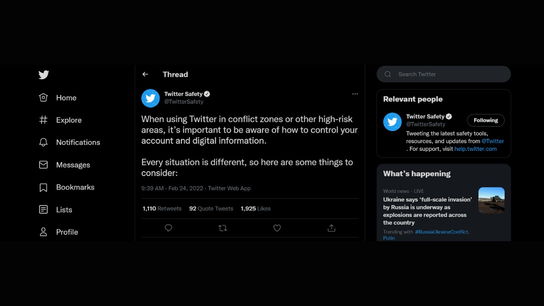Open Twitter Safety profile avatar in thread
Viewport: 544px width, 306px height.
point(151,98)
